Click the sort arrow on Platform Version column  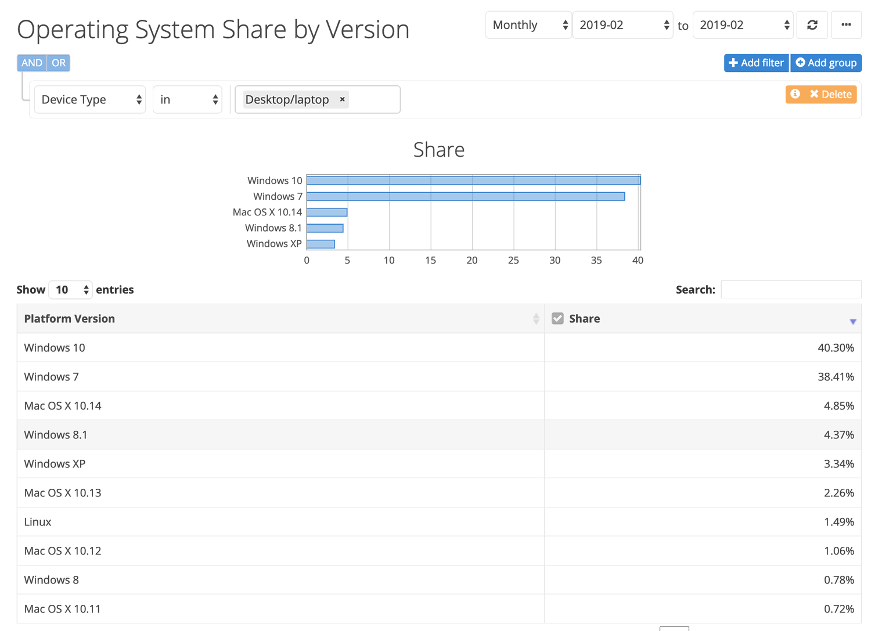[x=535, y=319]
